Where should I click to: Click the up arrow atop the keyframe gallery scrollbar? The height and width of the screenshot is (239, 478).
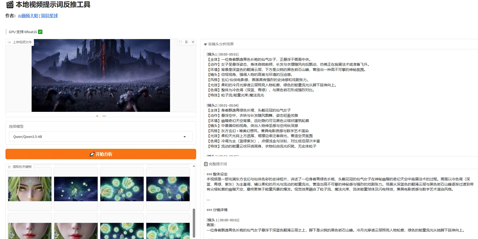[194, 166]
